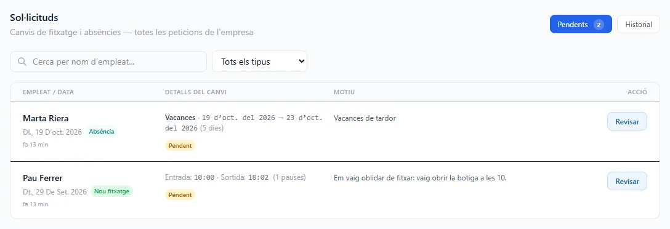Switch to the Pendents tab

581,25
